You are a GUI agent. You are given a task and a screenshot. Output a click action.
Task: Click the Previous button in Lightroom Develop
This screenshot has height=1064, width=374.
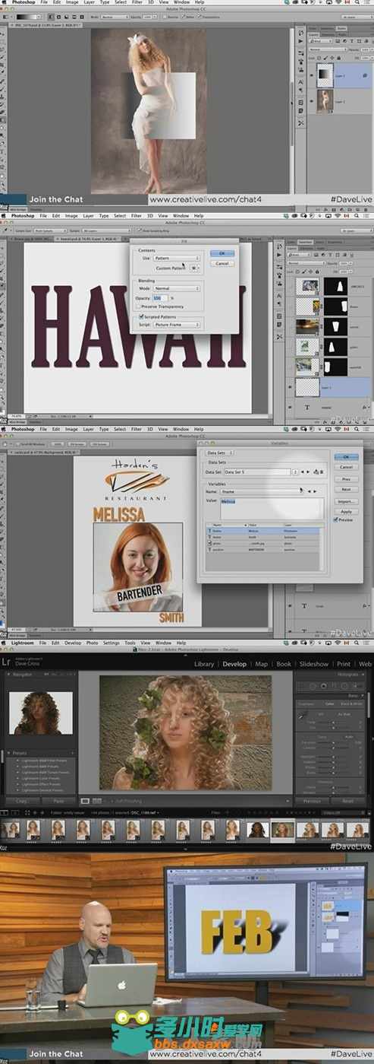[312, 801]
